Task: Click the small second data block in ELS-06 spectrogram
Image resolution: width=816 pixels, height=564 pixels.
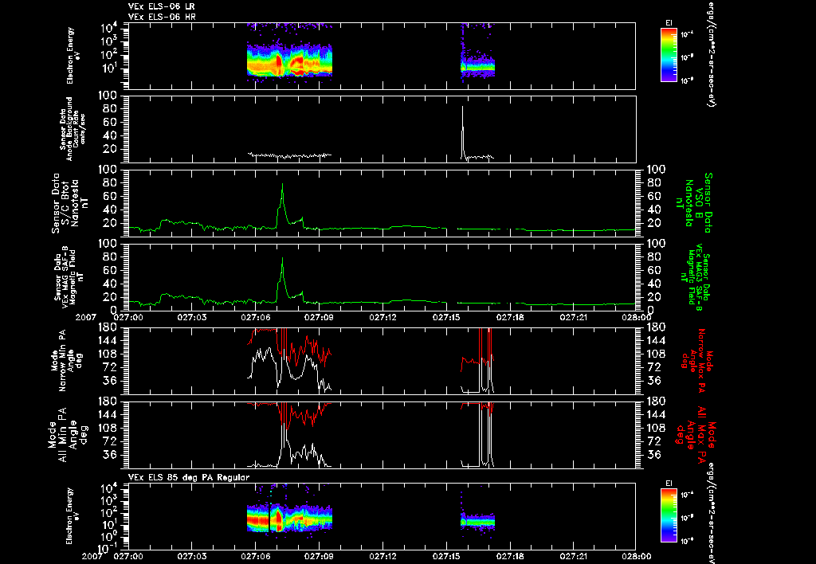Action: 478,65
